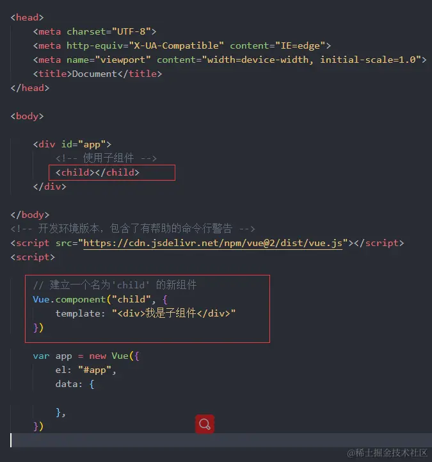Click the highlighted empty last editor line
432x462 pixels.
tap(221, 440)
